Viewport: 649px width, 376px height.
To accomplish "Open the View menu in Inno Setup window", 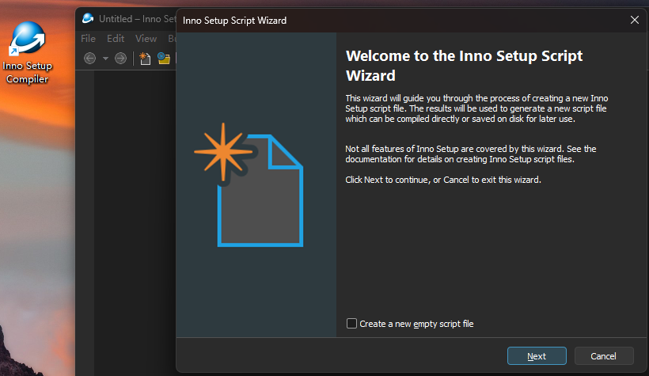I will point(146,39).
